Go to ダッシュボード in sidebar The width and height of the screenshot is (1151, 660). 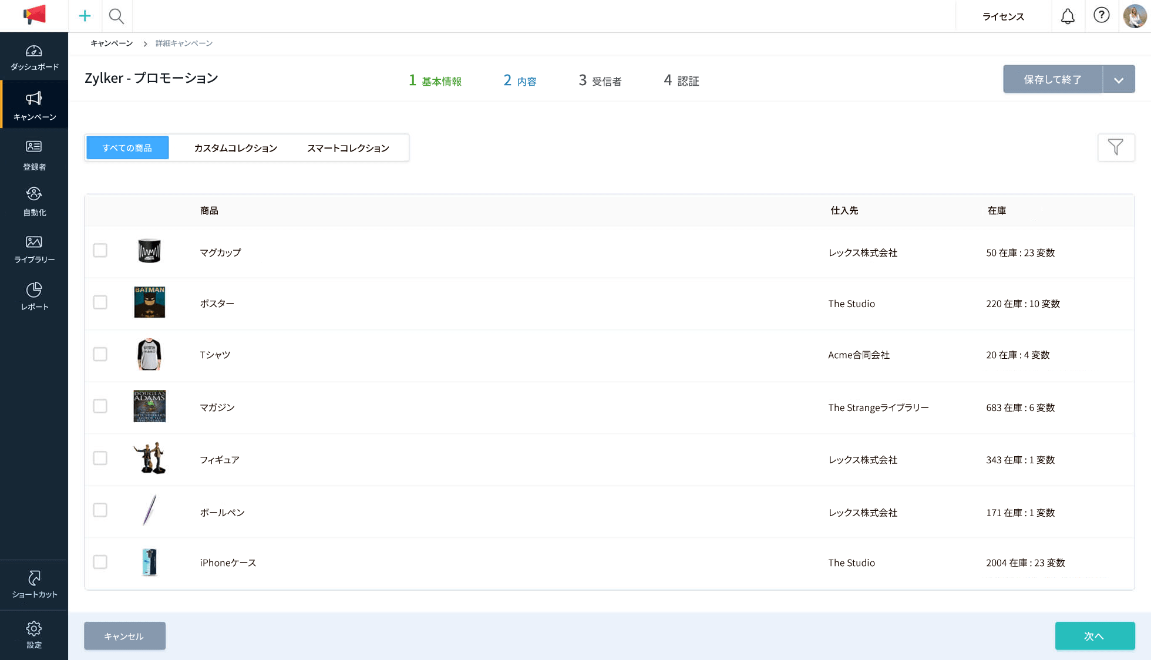click(34, 58)
